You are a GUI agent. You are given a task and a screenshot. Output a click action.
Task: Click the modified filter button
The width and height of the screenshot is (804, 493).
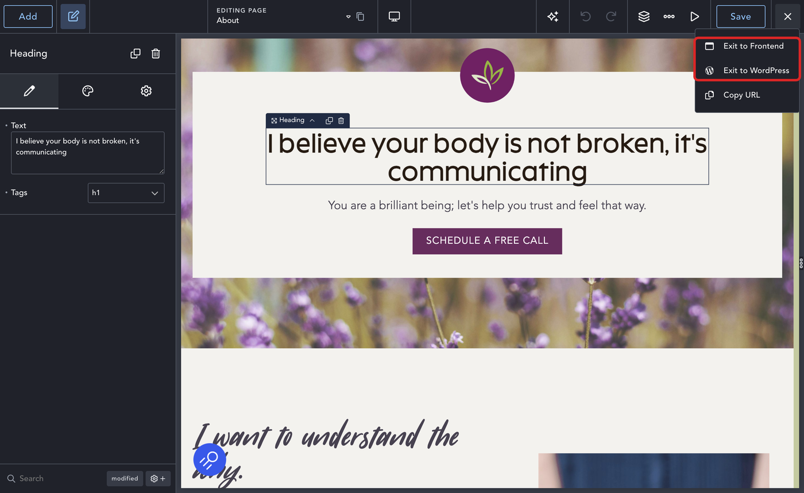point(125,479)
